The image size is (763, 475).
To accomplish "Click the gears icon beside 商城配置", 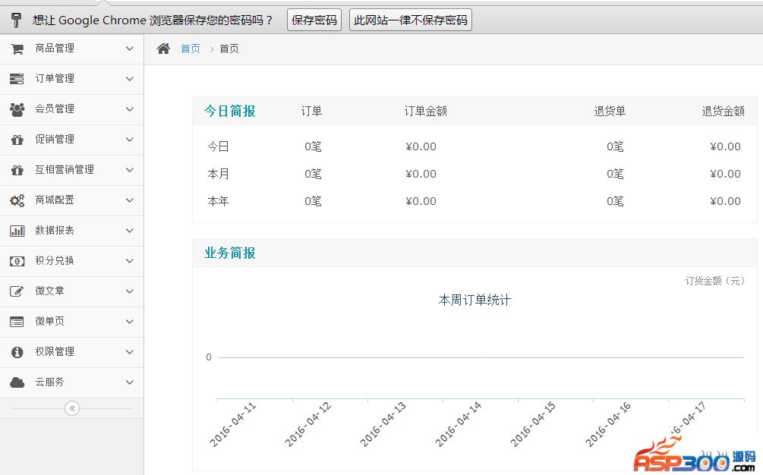I will click(x=17, y=200).
